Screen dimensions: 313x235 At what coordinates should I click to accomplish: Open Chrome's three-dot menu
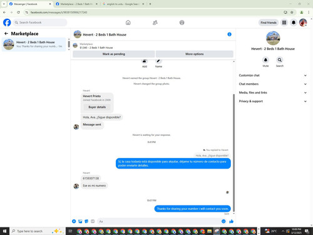coord(309,13)
